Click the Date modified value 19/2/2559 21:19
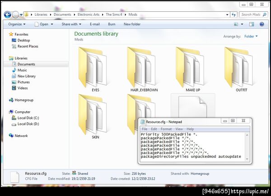271x196 pixels. click(x=83, y=179)
